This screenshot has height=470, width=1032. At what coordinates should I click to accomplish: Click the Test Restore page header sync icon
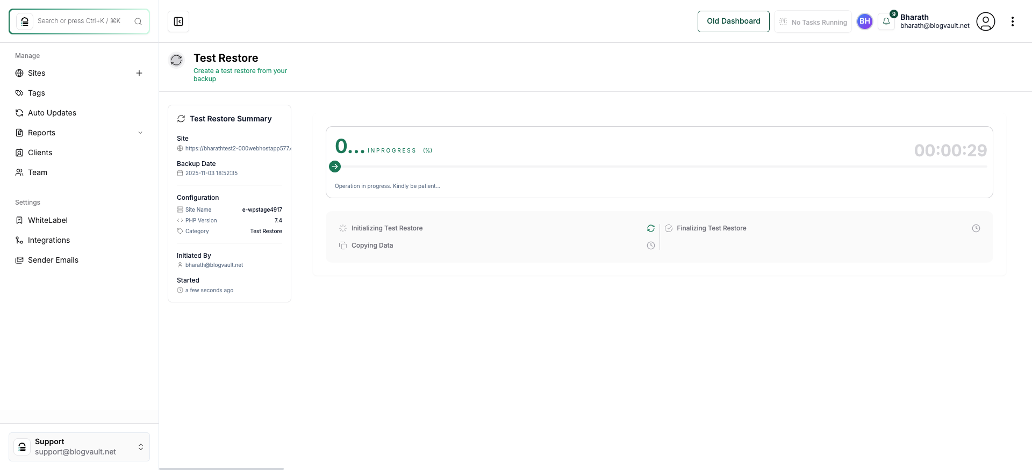click(x=176, y=60)
